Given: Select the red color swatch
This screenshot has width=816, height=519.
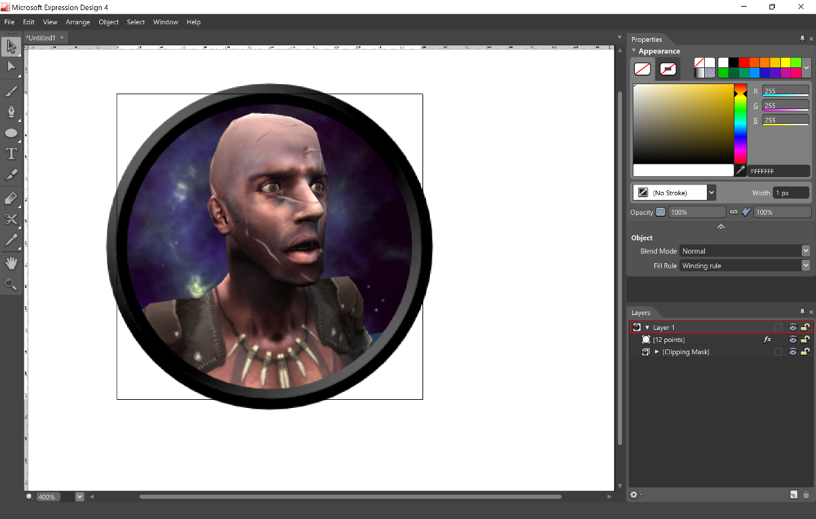Looking at the screenshot, I should 745,63.
